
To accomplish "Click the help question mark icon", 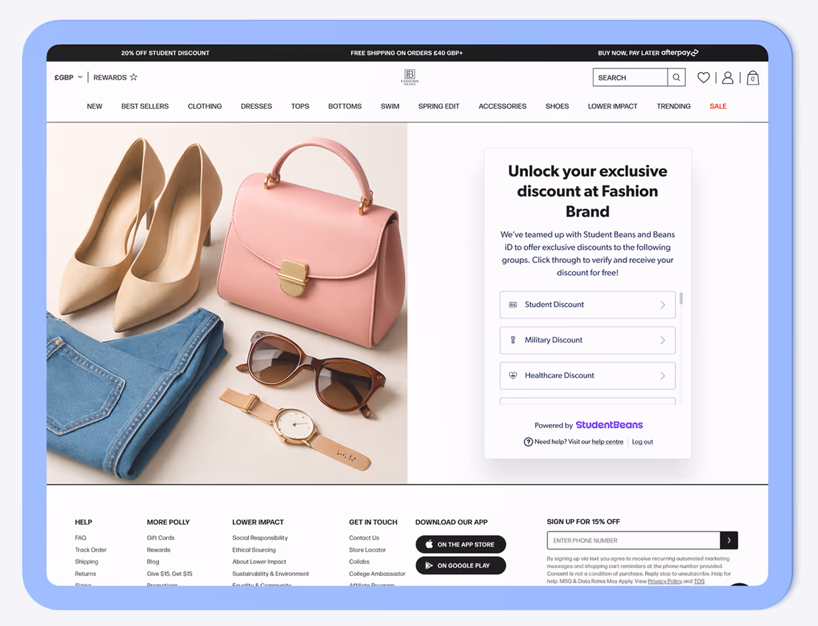I will tap(528, 442).
